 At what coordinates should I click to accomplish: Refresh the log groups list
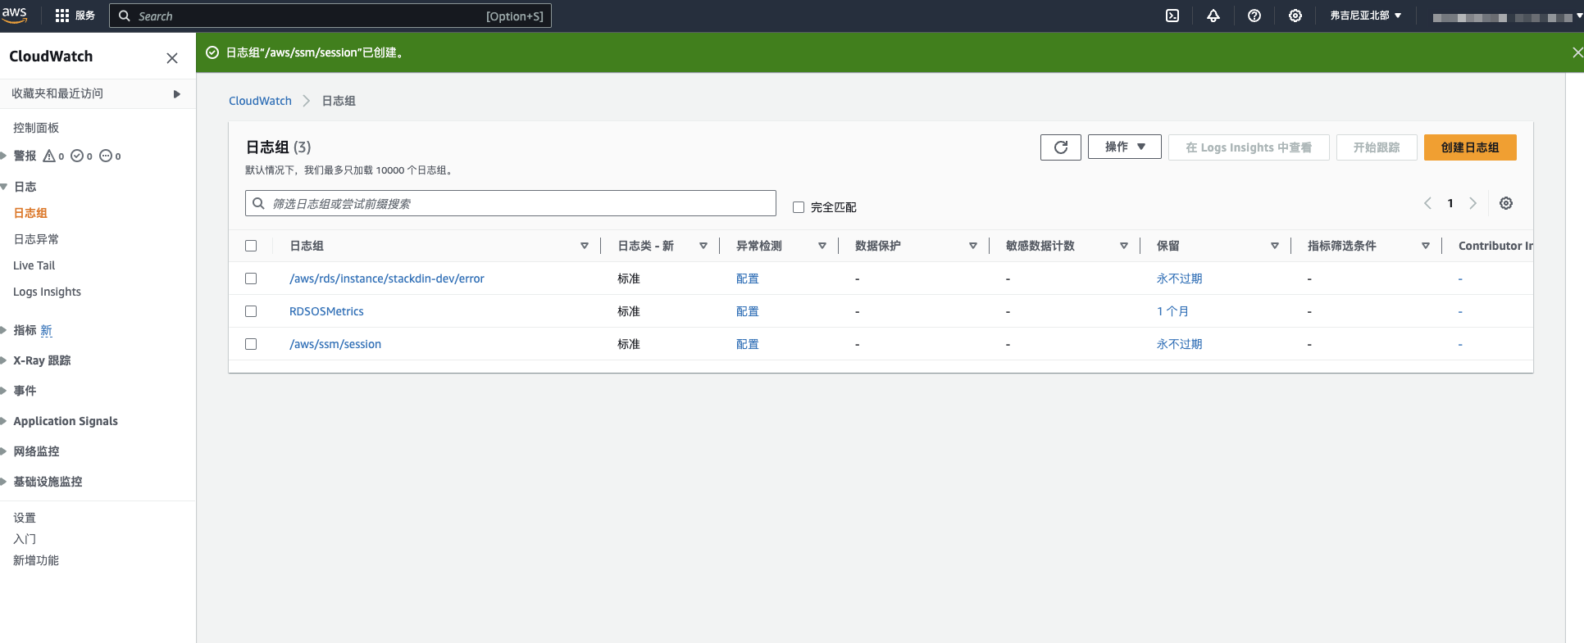point(1061,147)
